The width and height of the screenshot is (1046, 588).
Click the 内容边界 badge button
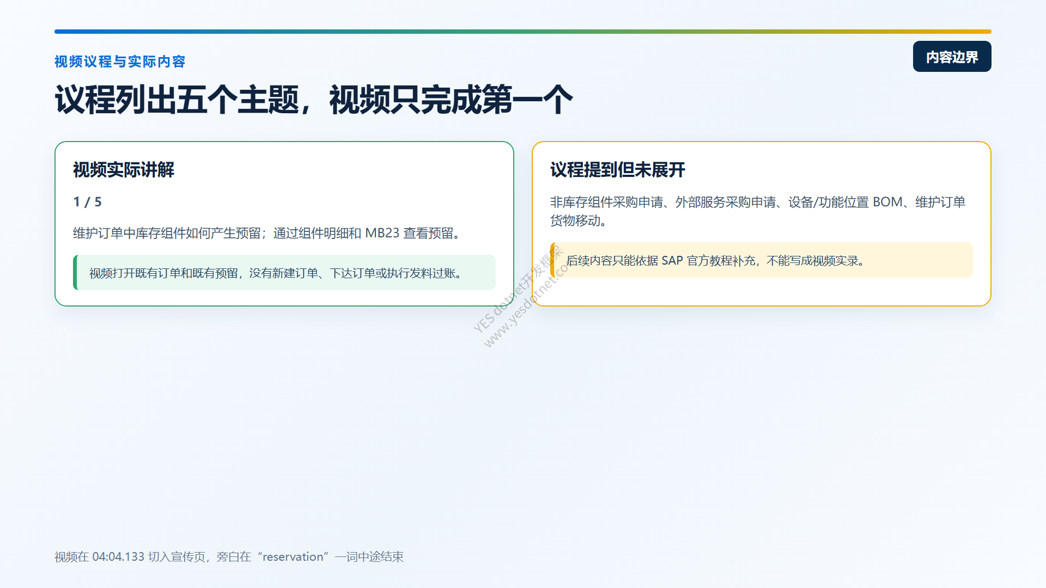(x=952, y=57)
